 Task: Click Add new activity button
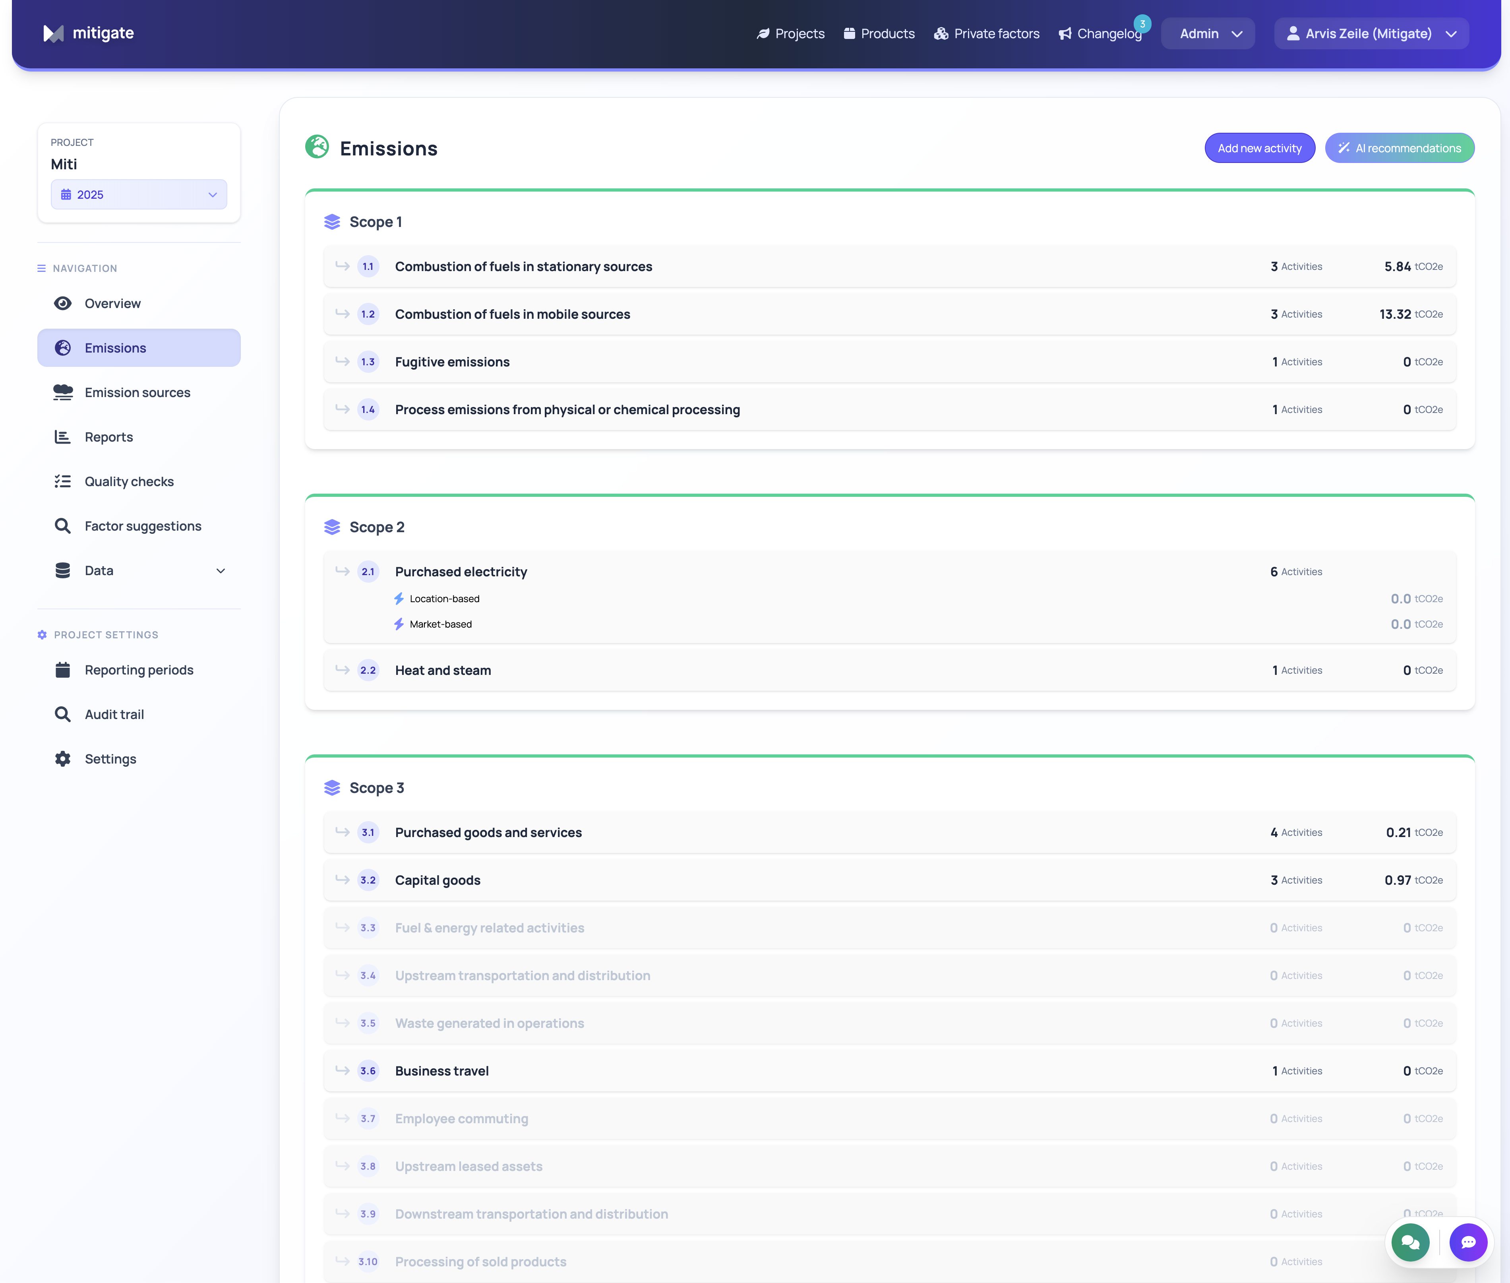click(1259, 148)
